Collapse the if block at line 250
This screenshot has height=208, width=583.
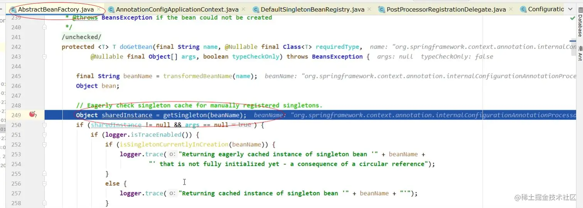(45, 125)
